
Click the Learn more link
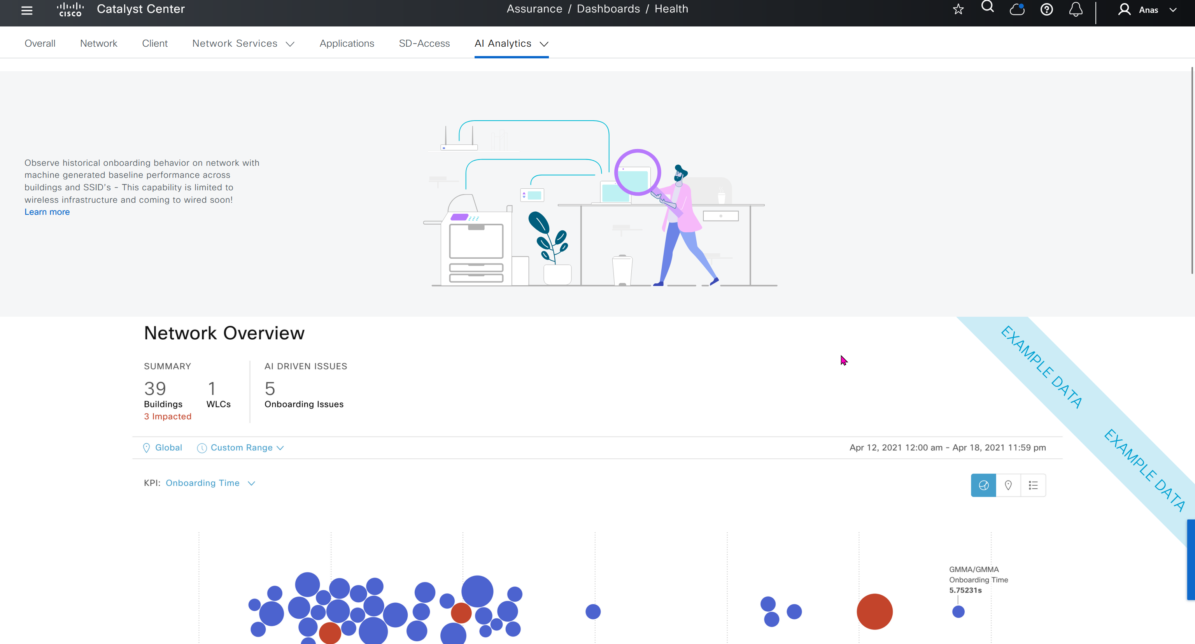[47, 212]
